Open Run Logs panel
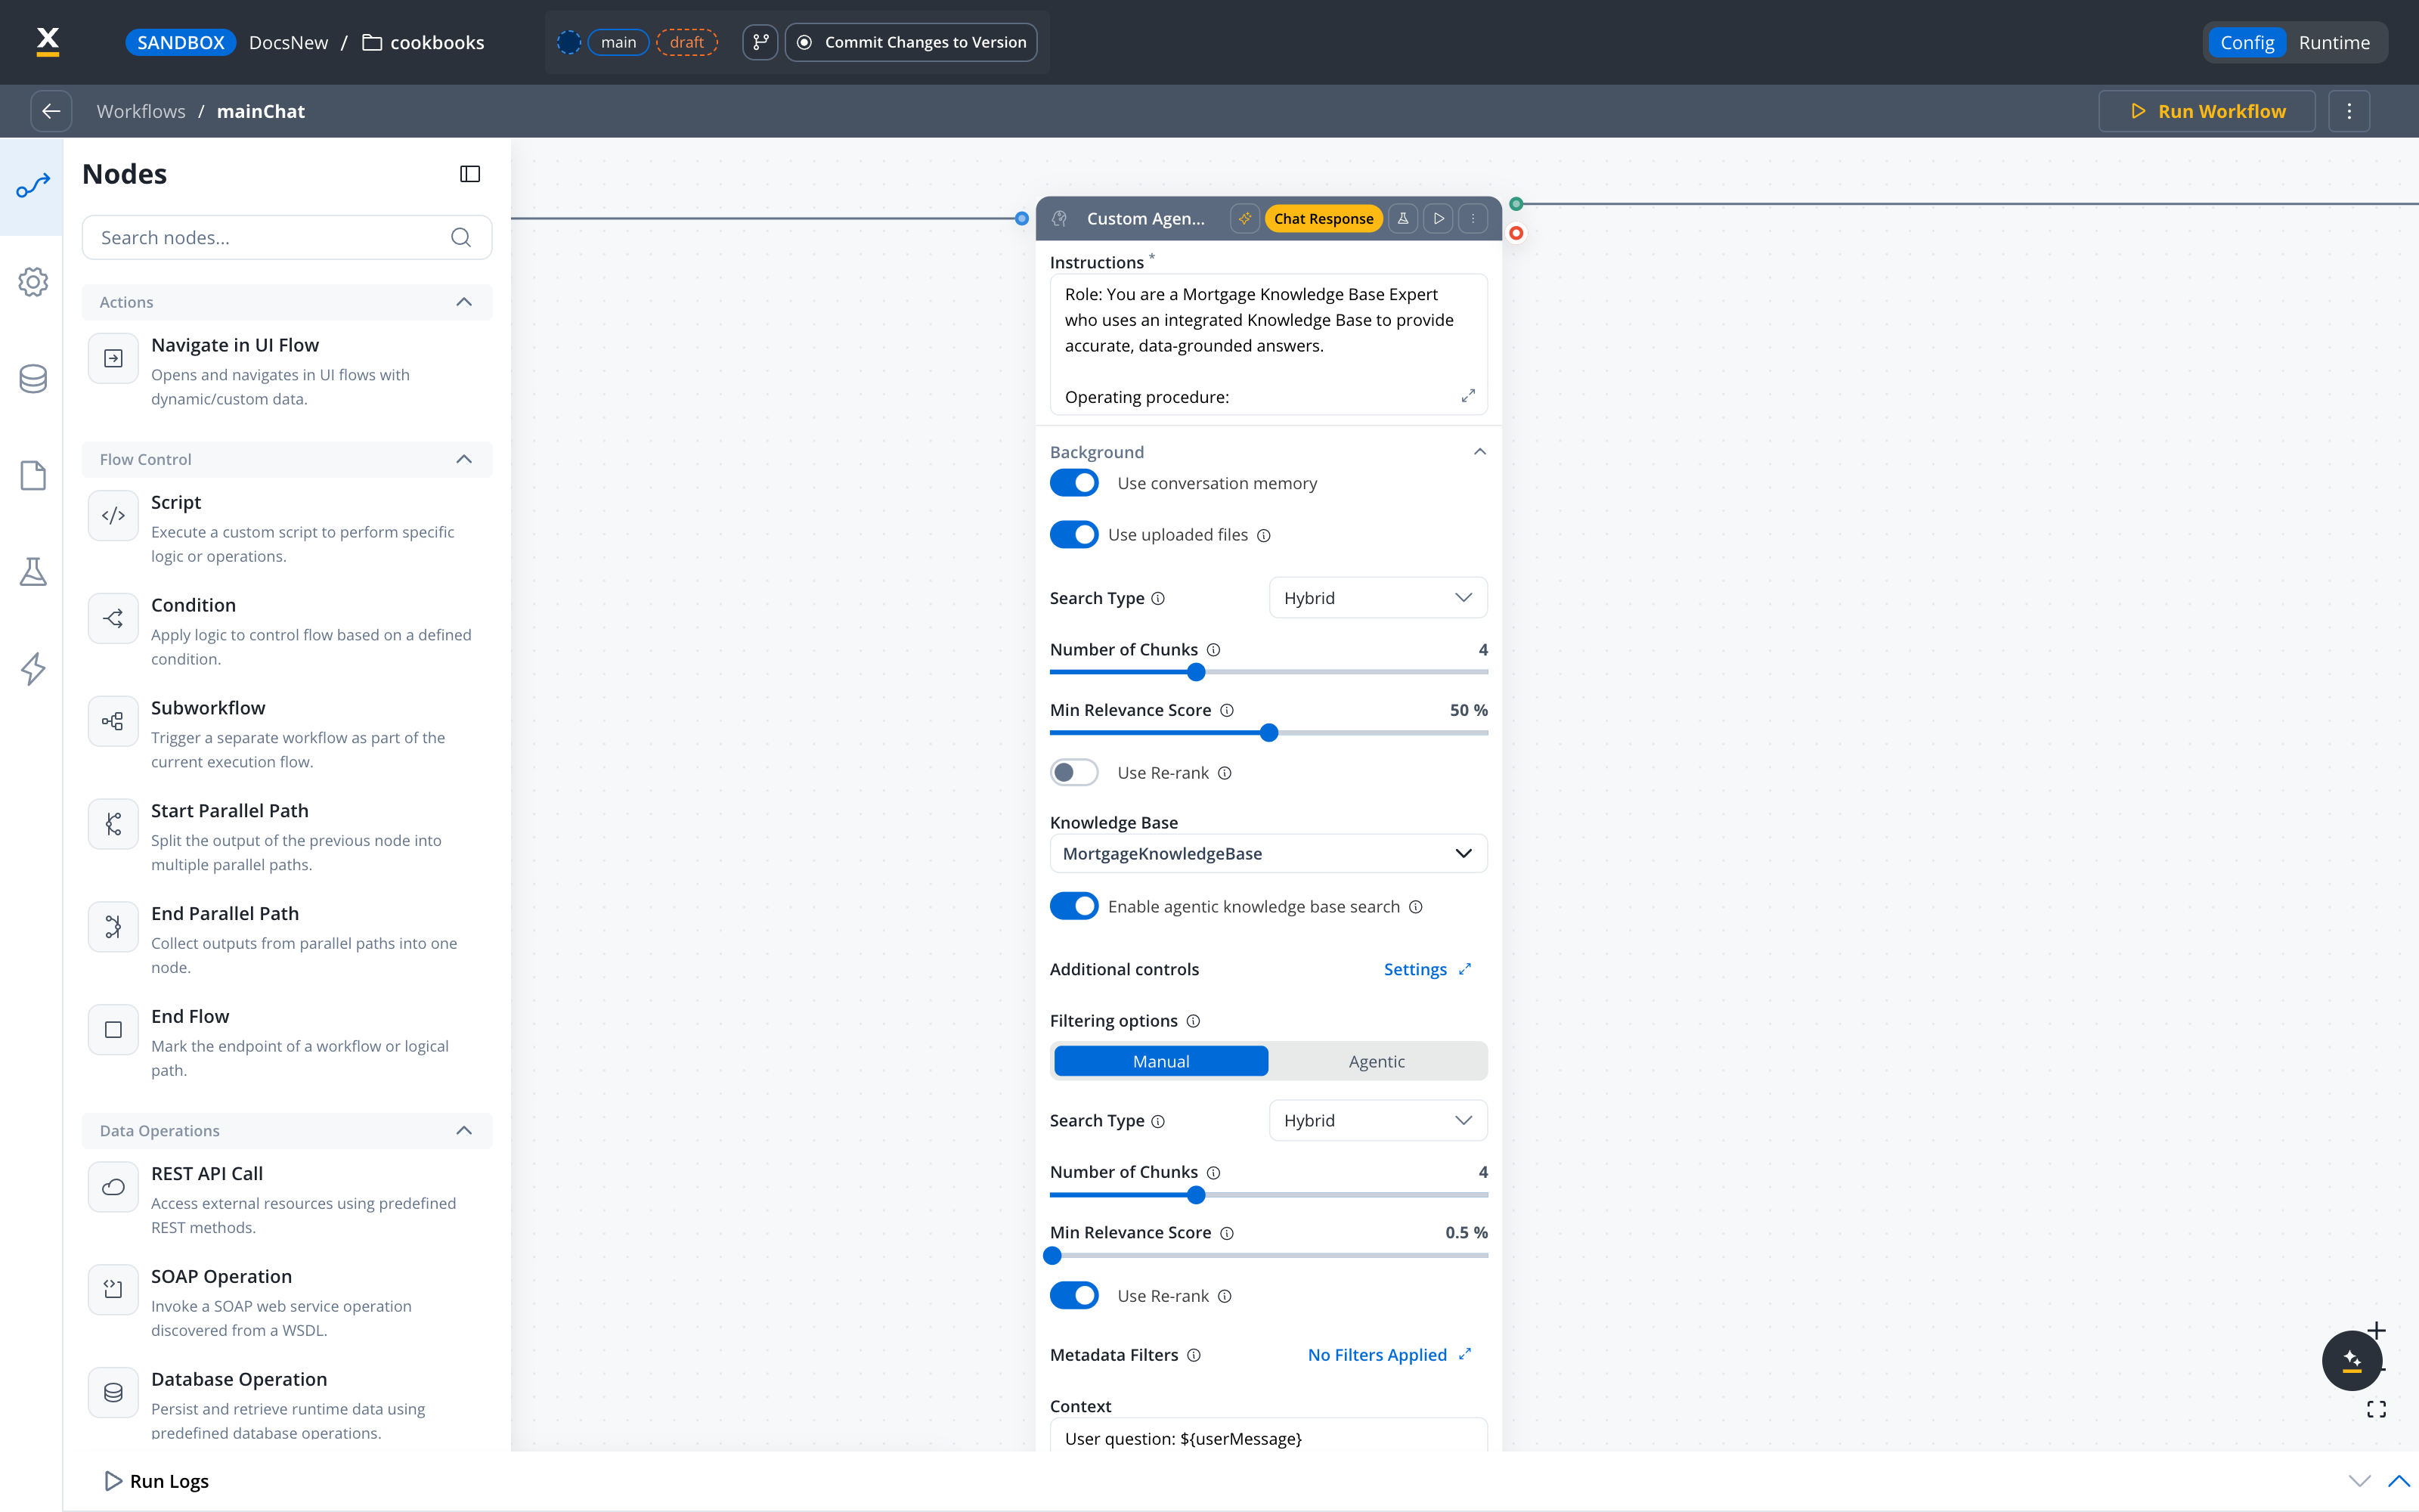 tap(157, 1481)
